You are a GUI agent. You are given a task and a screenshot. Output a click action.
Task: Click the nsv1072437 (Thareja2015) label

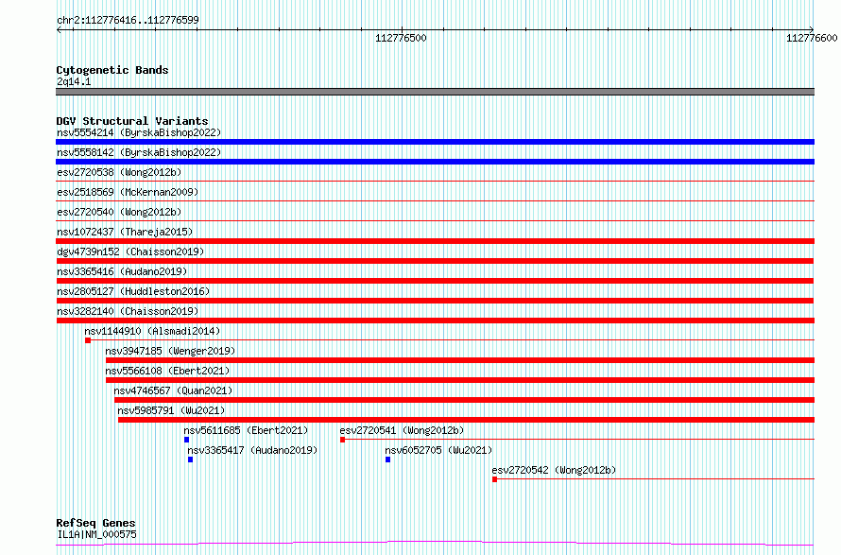(125, 232)
